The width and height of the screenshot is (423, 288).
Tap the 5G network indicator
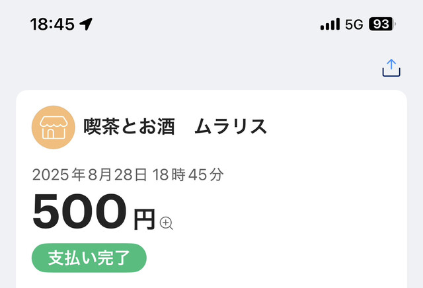(354, 24)
